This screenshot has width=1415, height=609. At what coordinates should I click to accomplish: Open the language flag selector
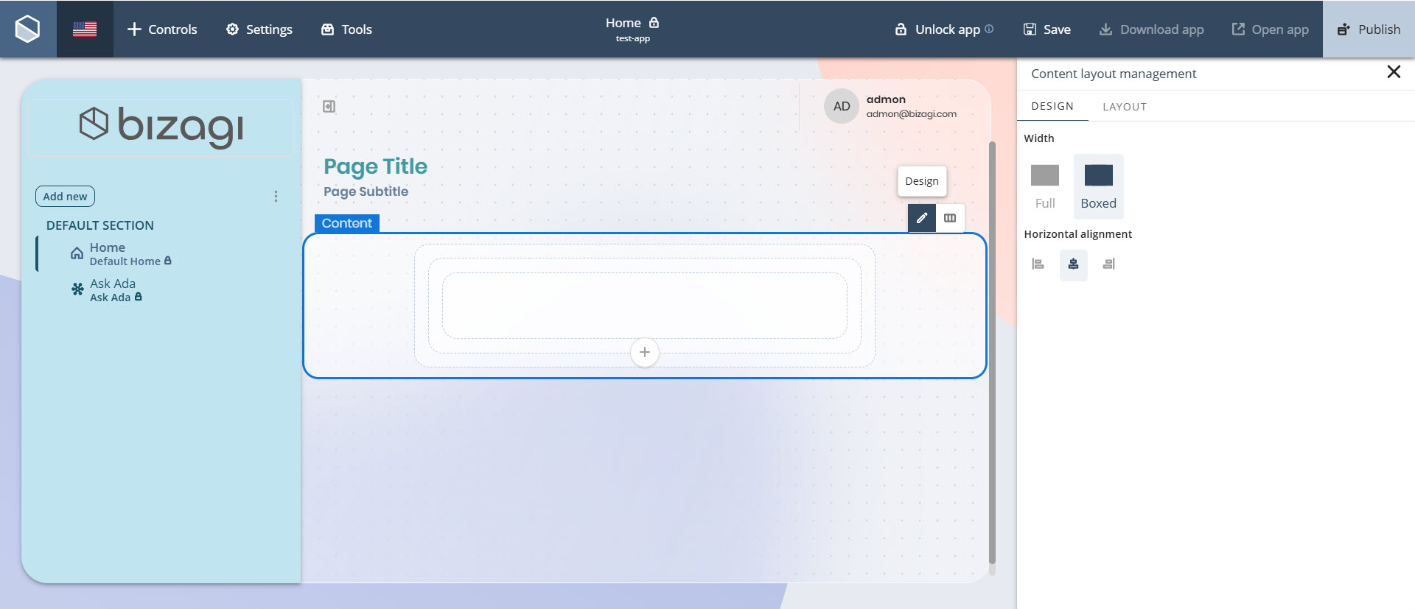coord(85,29)
